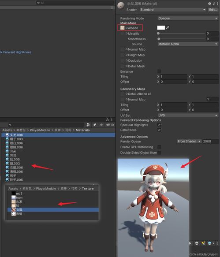Open the material presets icon
Screen dimensions: 220x257
(x=213, y=4)
